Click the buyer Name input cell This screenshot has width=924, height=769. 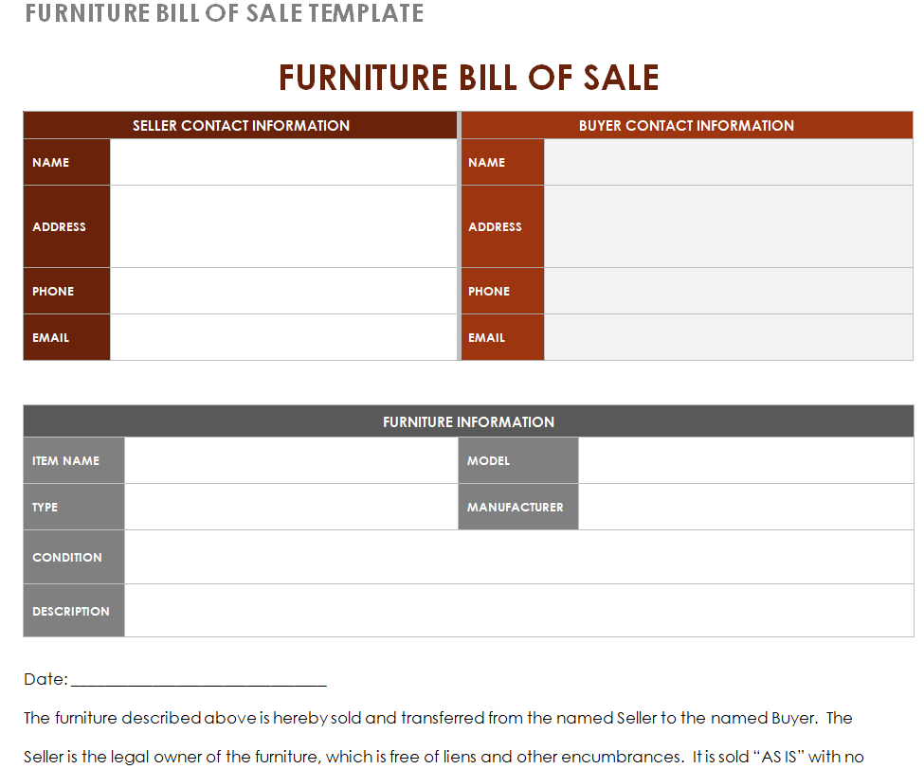click(x=728, y=162)
